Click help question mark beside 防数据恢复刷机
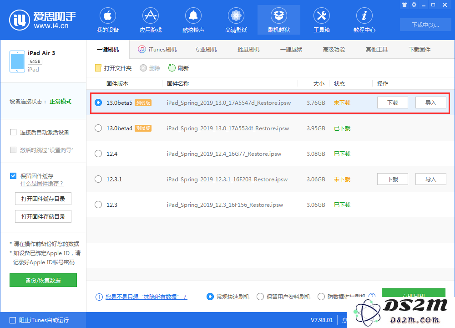Viewport: 455px width, 328px height. (372, 296)
